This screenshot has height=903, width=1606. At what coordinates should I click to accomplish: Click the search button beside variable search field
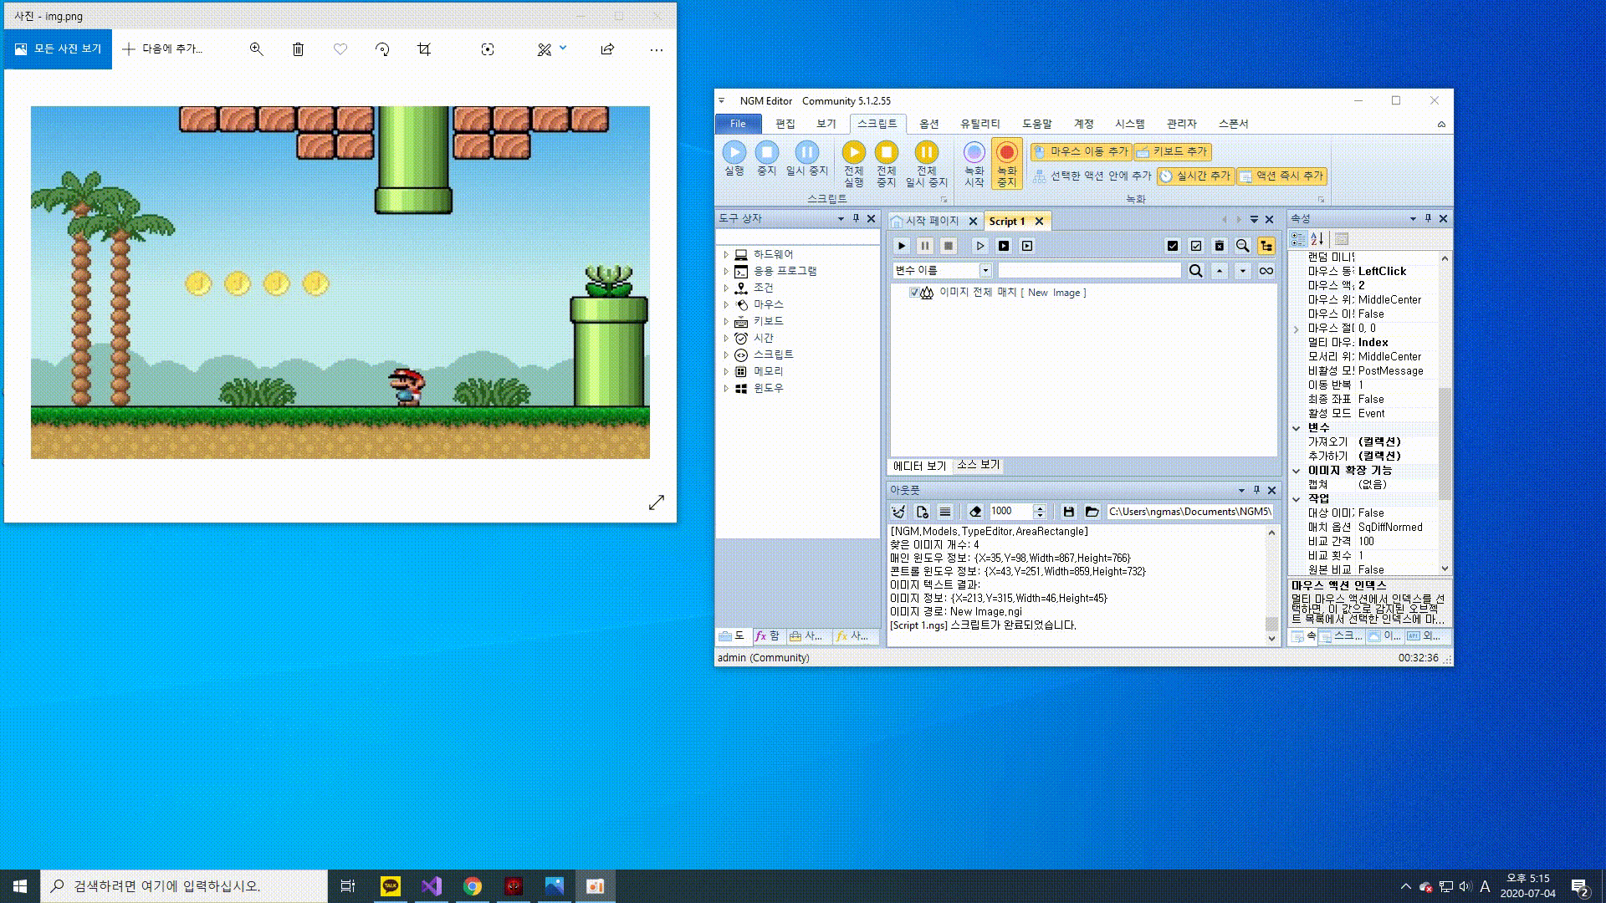tap(1196, 270)
